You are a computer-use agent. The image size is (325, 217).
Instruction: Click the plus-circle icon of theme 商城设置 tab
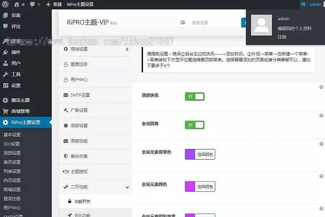coord(66,49)
